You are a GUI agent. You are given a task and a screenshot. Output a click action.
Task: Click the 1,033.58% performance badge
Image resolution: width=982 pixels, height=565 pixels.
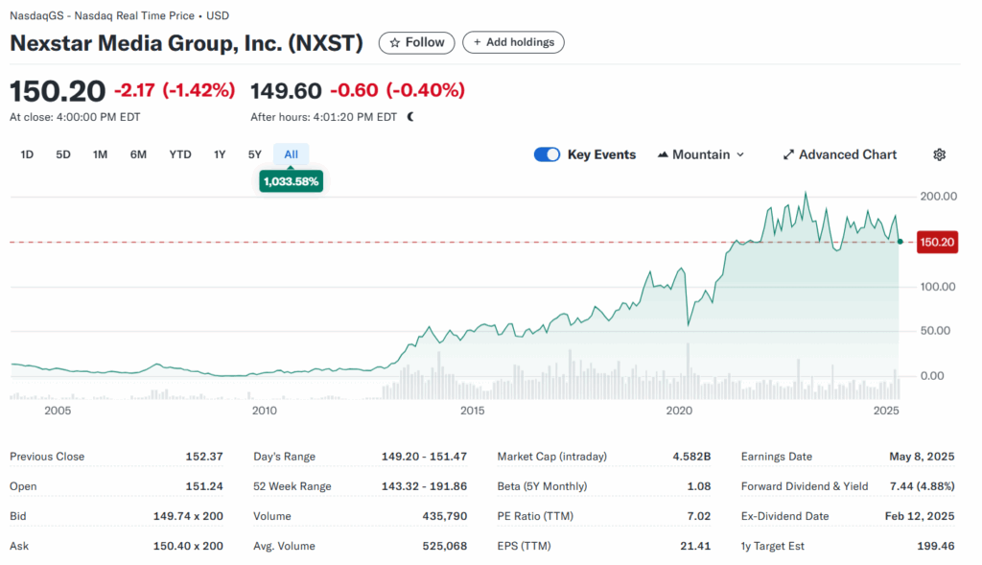click(291, 180)
